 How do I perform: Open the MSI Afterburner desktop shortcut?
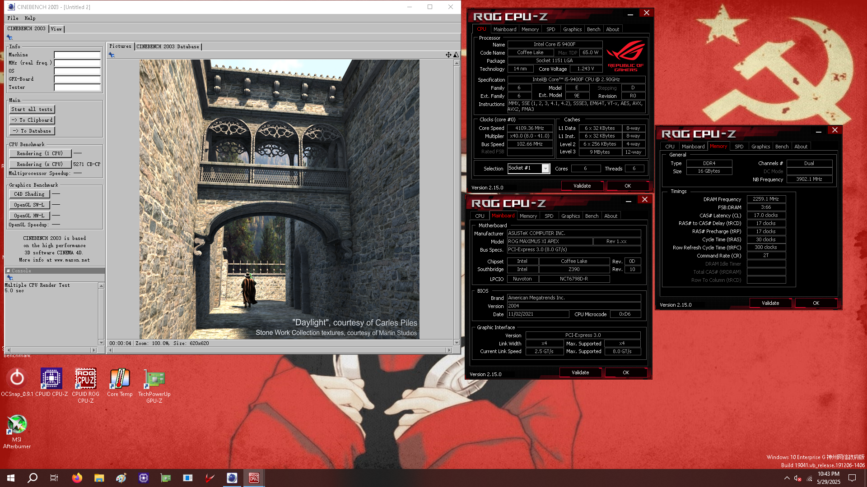tap(17, 432)
